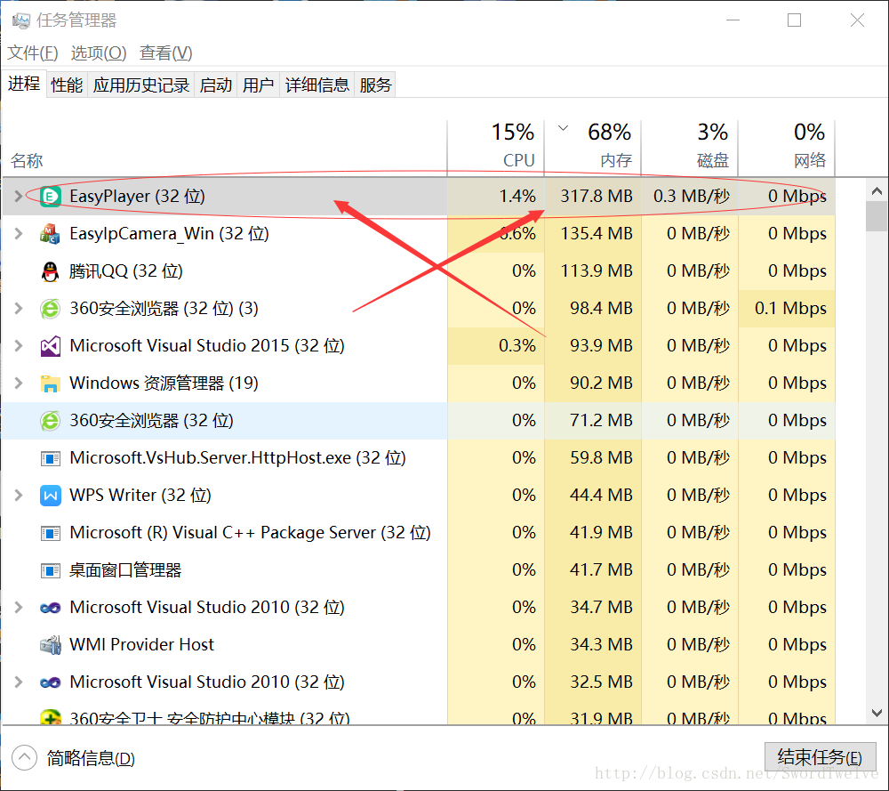This screenshot has height=791, width=889.
Task: Expand the Visual Studio 2010 row showing 34.7 MB
Action: 18,608
